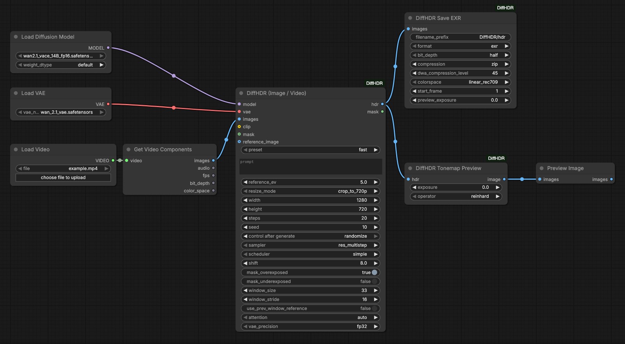
Task: Decrease preview_exposure with left arrow
Action: coord(414,100)
